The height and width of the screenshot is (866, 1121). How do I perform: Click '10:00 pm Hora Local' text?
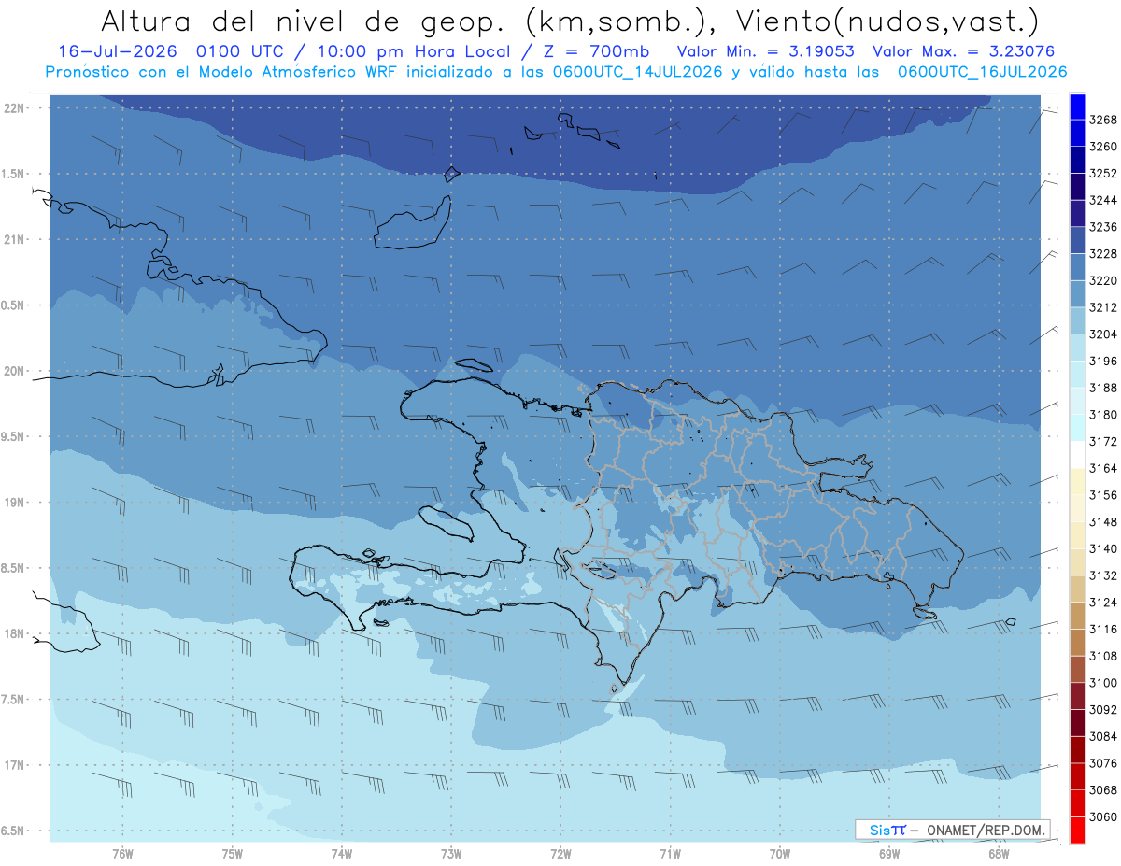pos(414,52)
